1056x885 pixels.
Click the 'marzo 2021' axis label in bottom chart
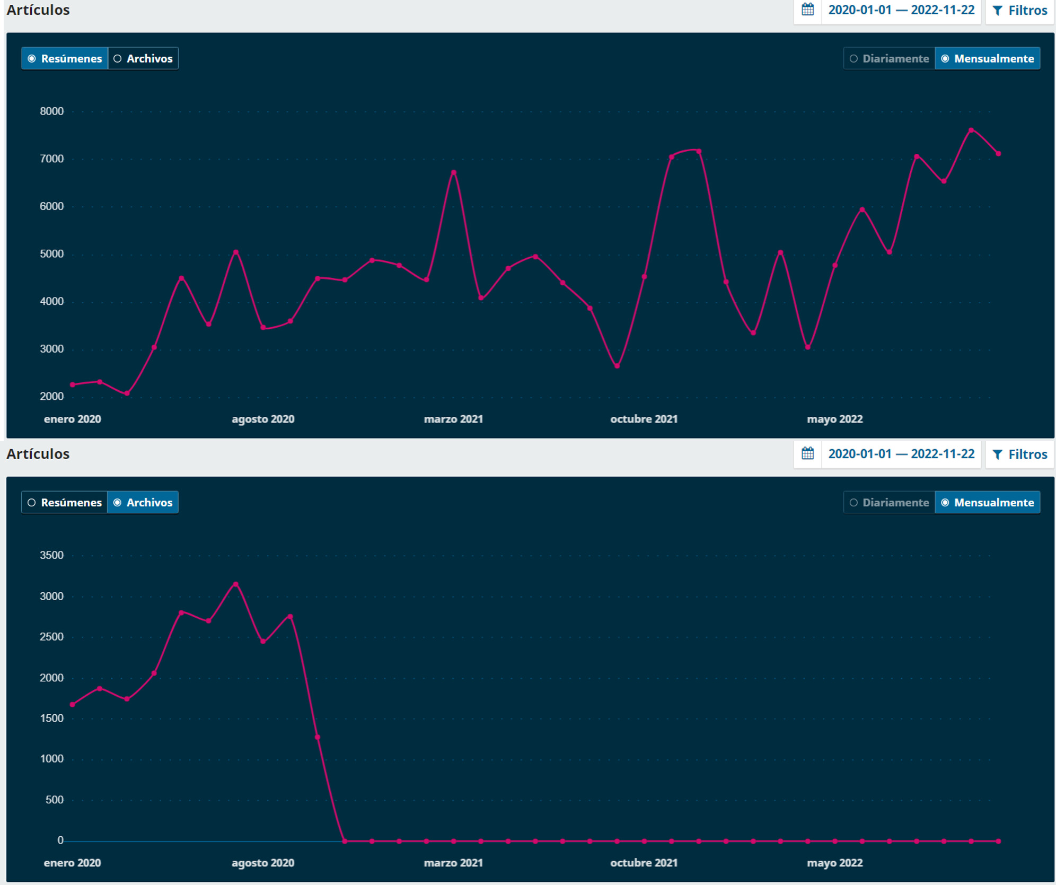tap(454, 863)
